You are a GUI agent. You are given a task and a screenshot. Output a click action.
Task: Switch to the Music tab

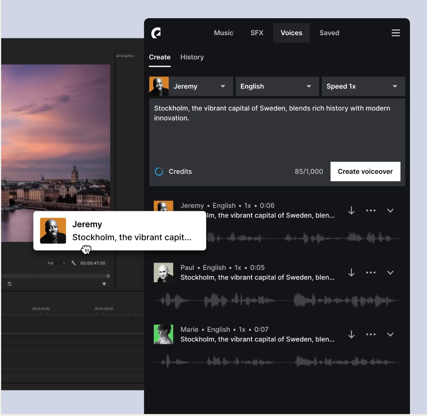pyautogui.click(x=224, y=33)
